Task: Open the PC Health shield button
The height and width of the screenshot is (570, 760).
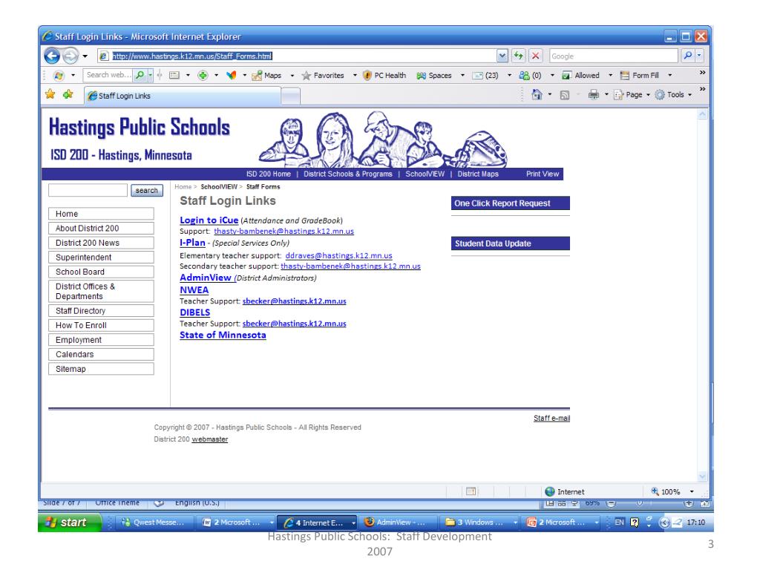Action: point(384,76)
